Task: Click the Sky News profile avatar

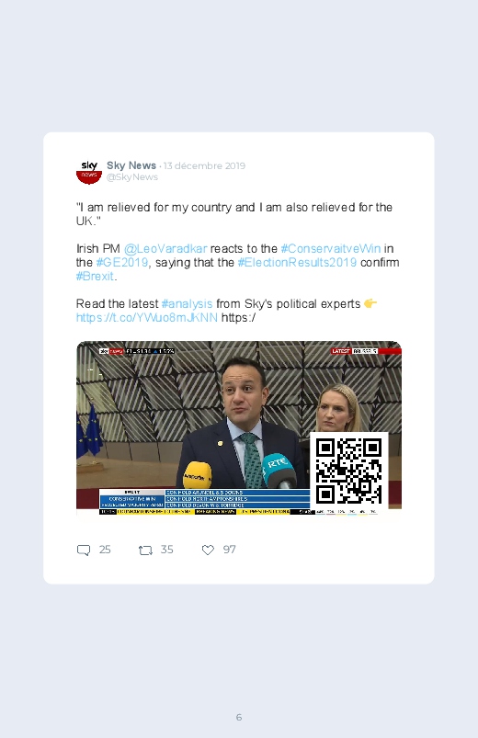Action: click(x=89, y=172)
